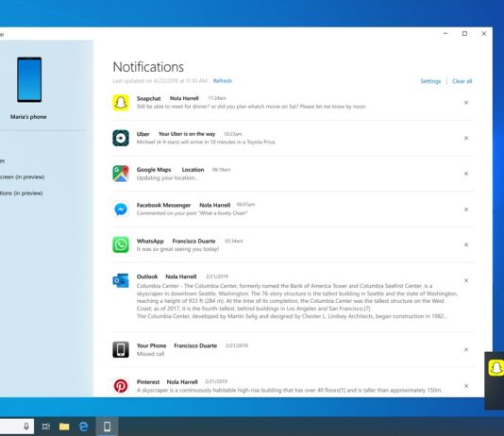Dismiss the Google Maps notification

(466, 174)
